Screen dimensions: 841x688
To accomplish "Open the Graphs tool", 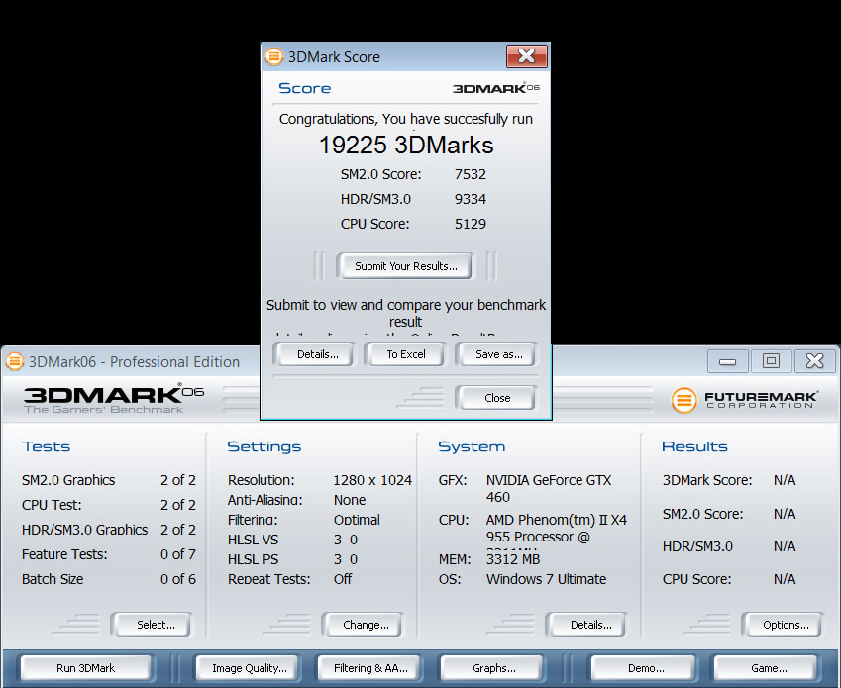I will click(x=494, y=668).
